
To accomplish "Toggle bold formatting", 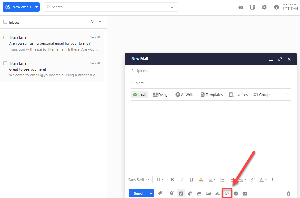I will (x=172, y=180).
